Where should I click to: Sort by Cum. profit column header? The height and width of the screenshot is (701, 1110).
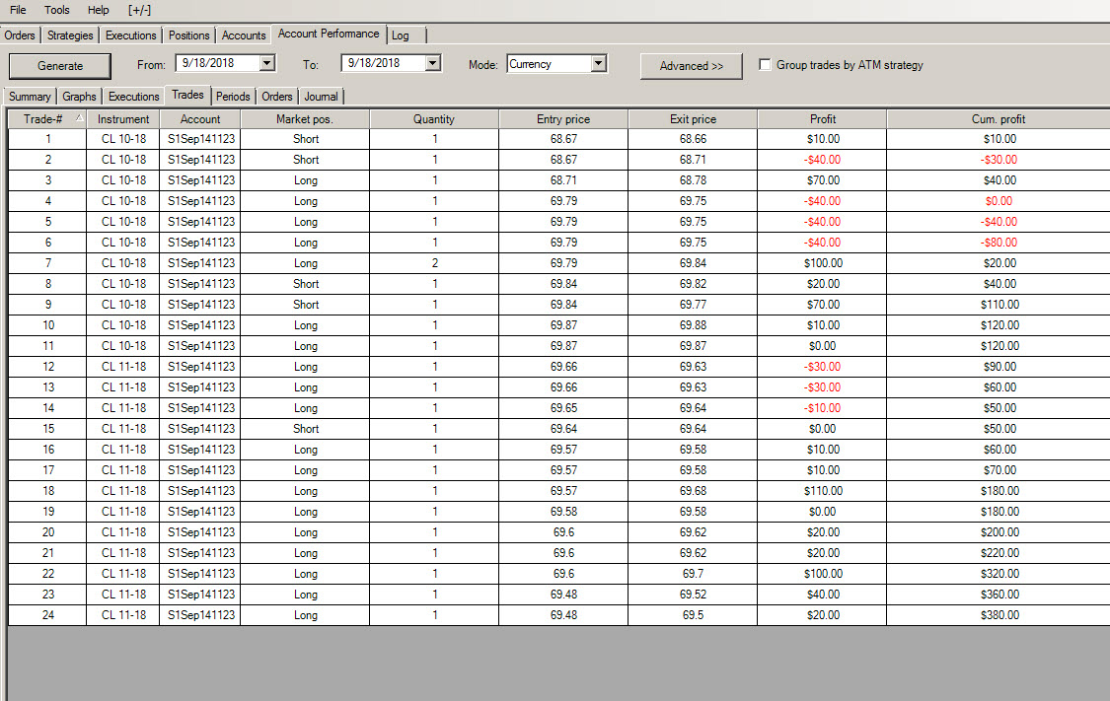999,119
